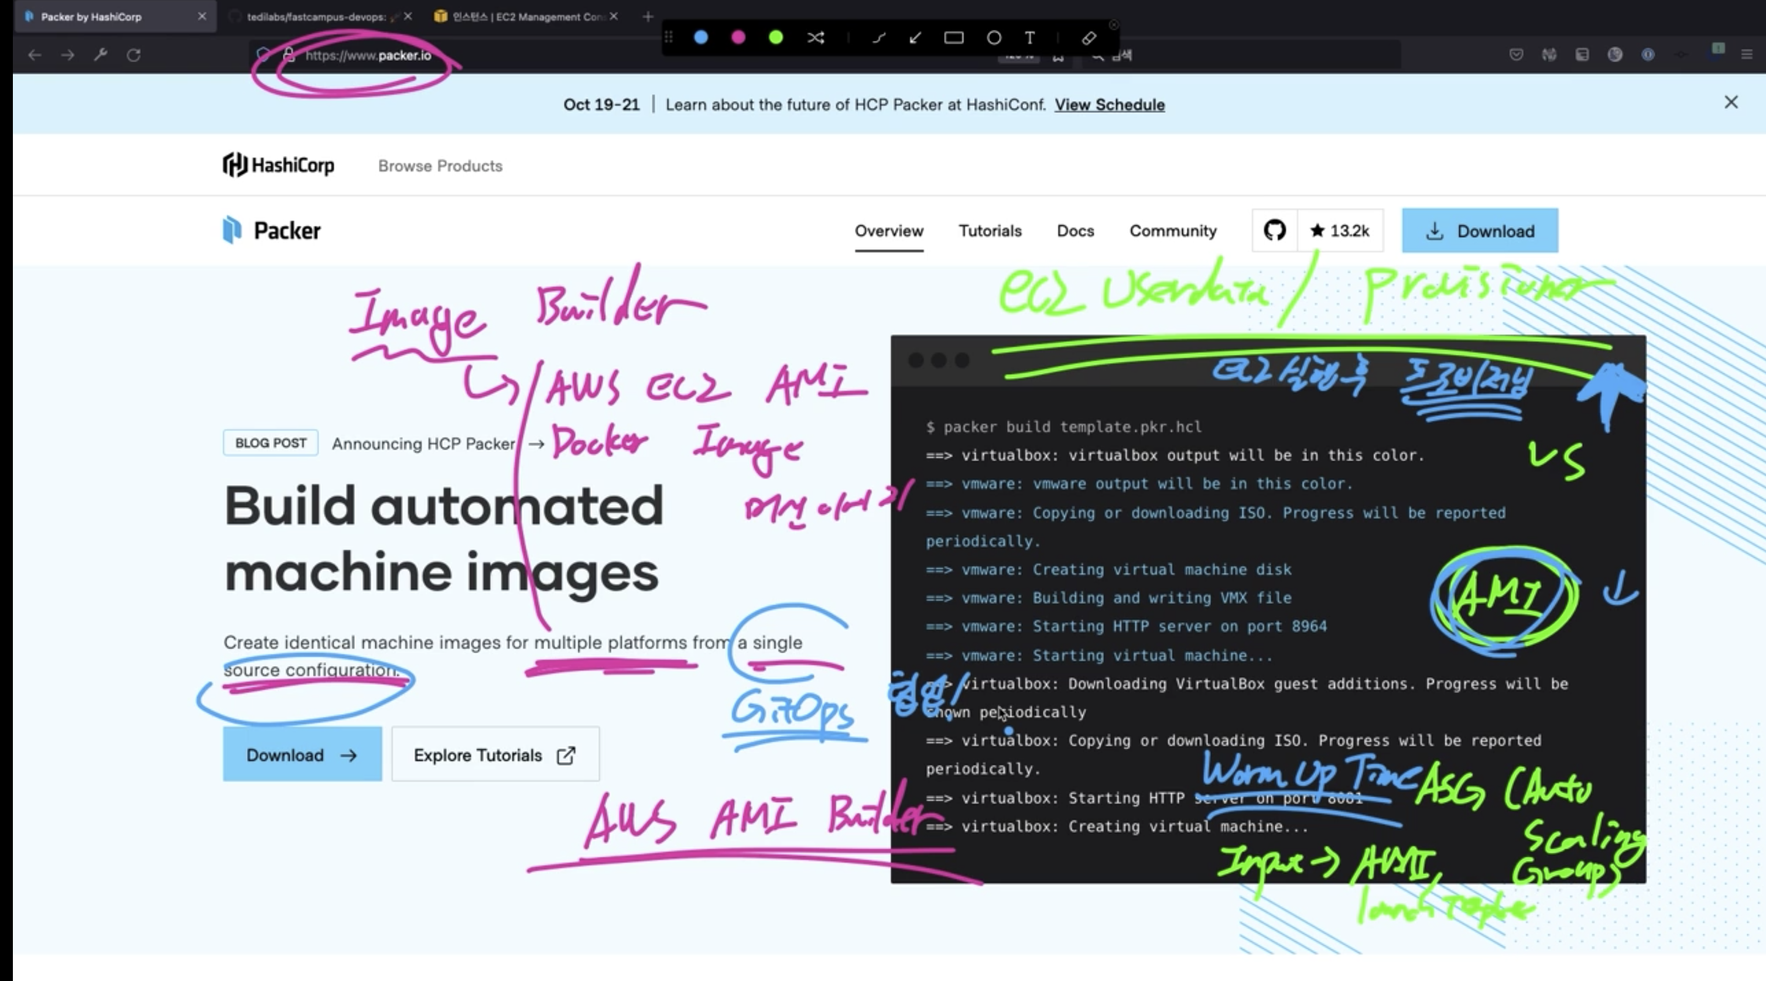Click the Explore Tutorials button

click(495, 755)
